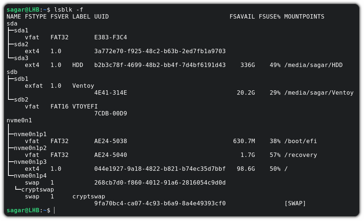The height and width of the screenshot is (221, 364).
Task: Click the MOUNTPOINTS column header
Action: (304, 17)
